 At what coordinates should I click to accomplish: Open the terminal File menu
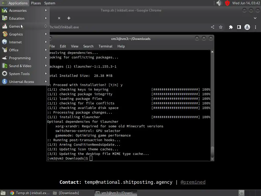point(52,46)
